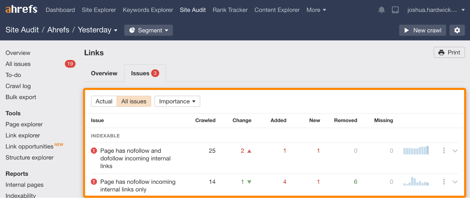Open Keywords Explorer
470x198 pixels.
(x=148, y=10)
